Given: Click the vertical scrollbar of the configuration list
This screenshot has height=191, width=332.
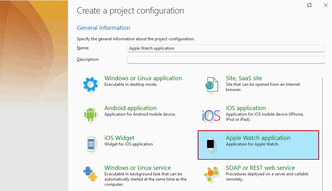Looking at the screenshot, I should coord(322,134).
